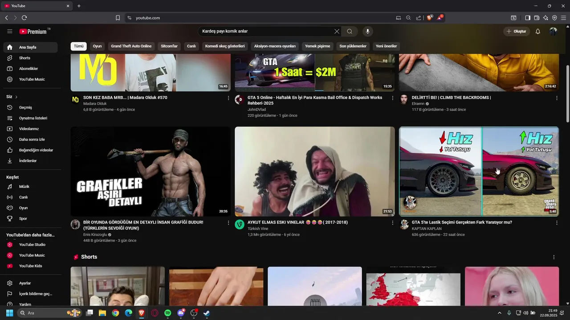This screenshot has width=570, height=320.
Task: Open Shorts section three-dot menu
Action: pos(554,257)
